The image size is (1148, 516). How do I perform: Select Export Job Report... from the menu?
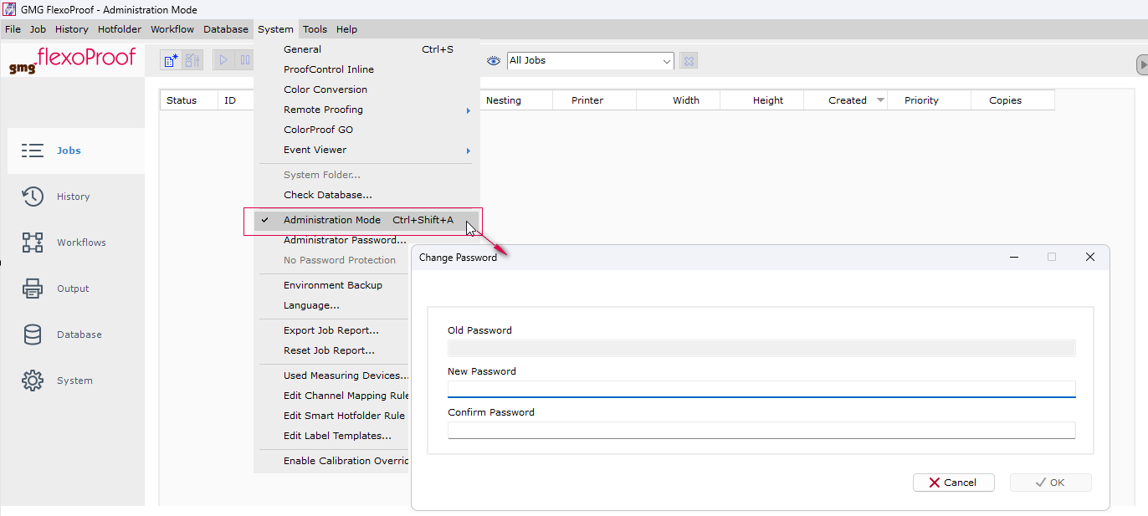click(332, 330)
